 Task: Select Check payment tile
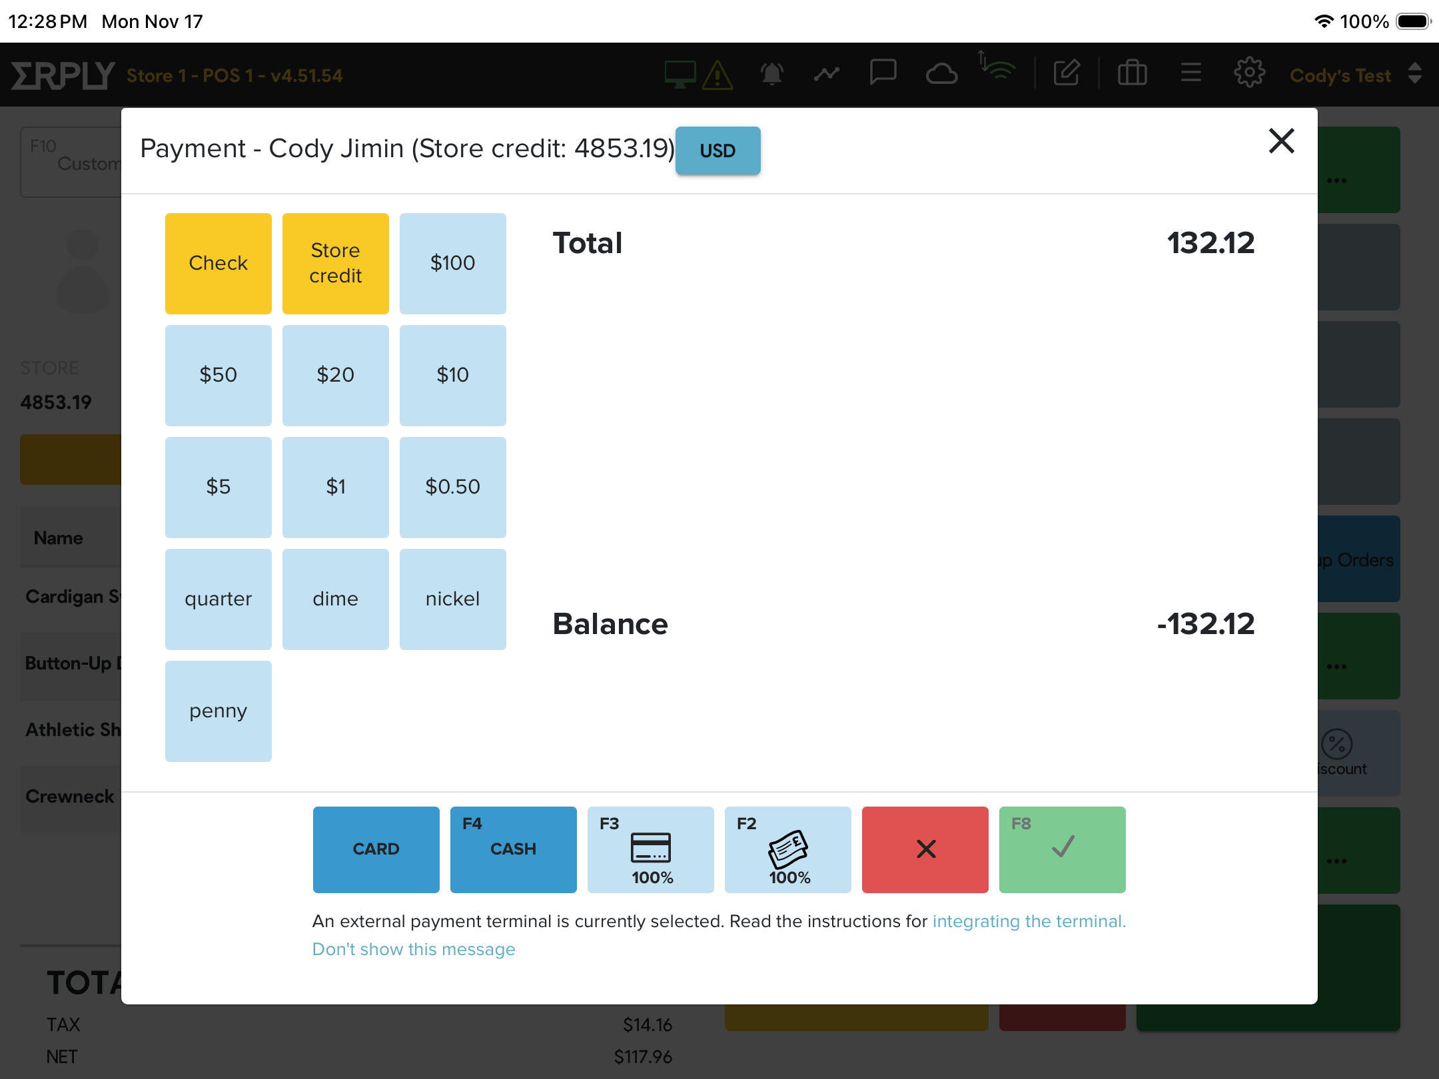pyautogui.click(x=219, y=263)
